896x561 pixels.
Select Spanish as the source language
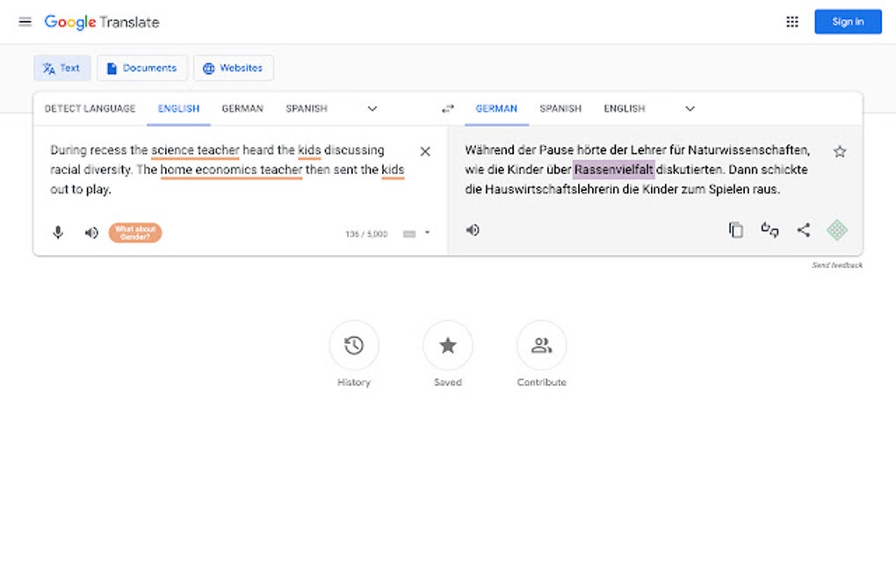coord(306,108)
